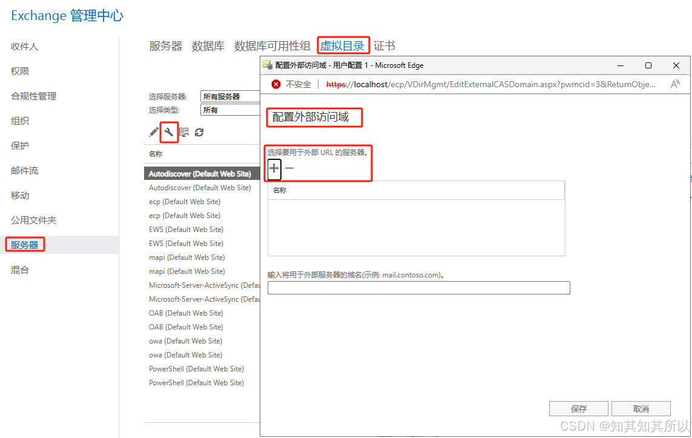The image size is (692, 438).
Task: Click the pencil edit icon in toolbar
Action: [x=154, y=132]
